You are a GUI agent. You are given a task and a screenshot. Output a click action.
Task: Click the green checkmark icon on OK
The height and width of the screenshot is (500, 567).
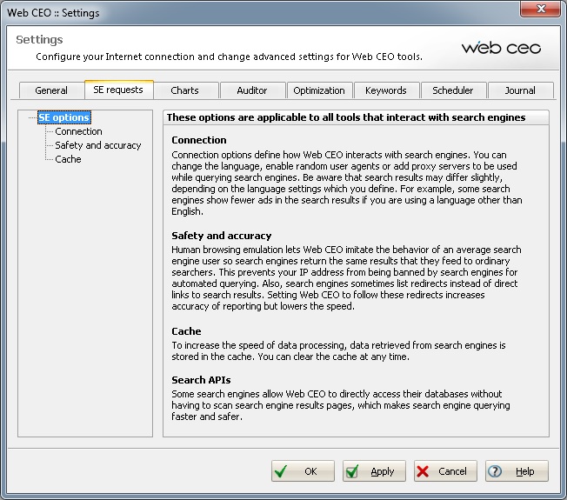(281, 471)
